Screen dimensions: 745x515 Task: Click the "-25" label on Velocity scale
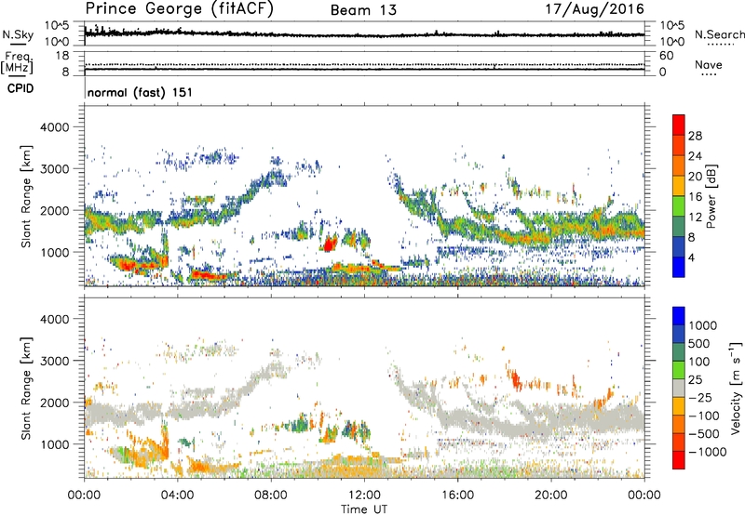pos(701,398)
